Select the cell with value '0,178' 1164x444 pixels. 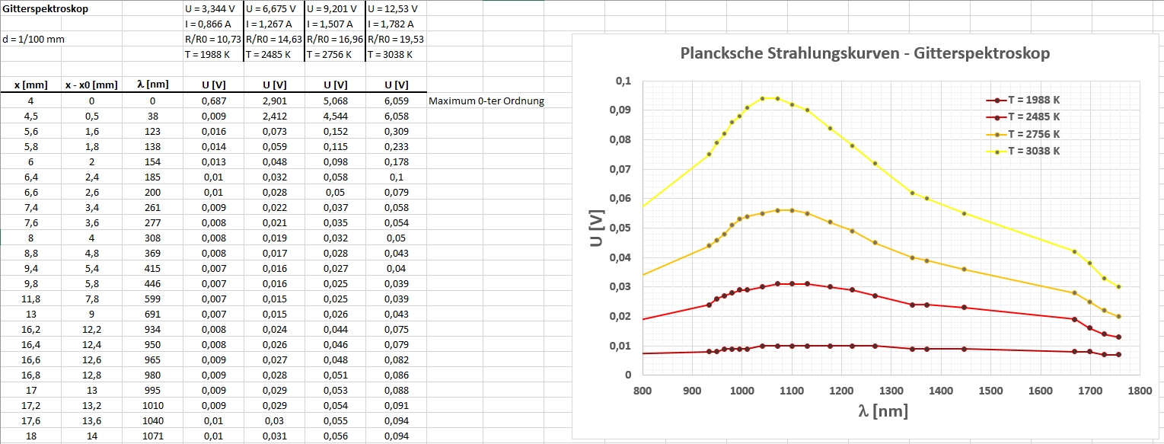(396, 161)
